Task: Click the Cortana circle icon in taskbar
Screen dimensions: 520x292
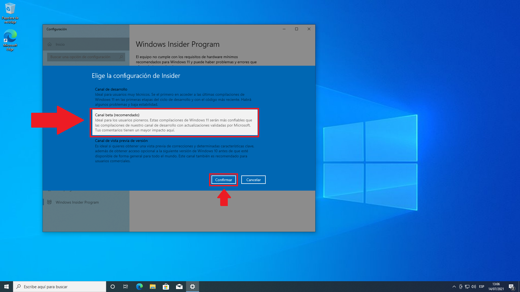Action: pos(113,287)
